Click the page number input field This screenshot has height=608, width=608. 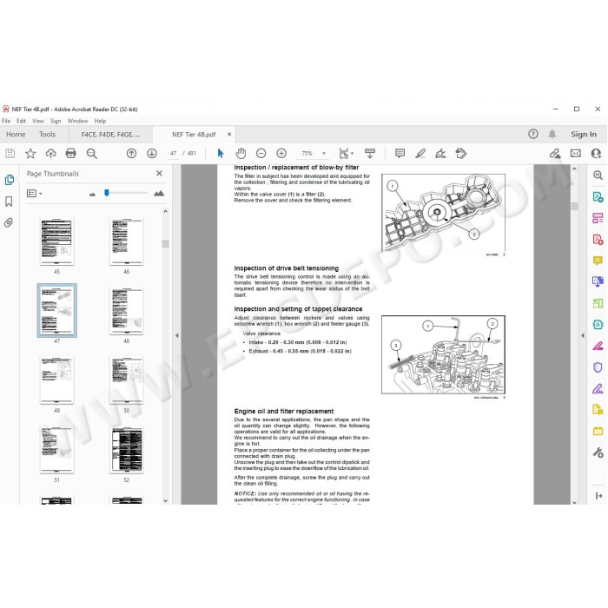point(173,154)
